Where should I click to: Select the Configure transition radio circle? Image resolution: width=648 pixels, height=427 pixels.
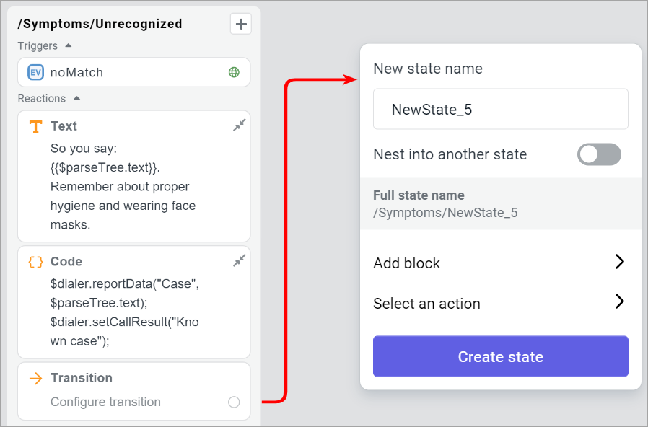[234, 402]
